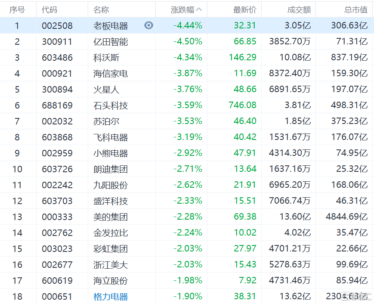The image size is (374, 304).
Task: Select stock code 600619
Action: pos(57,281)
